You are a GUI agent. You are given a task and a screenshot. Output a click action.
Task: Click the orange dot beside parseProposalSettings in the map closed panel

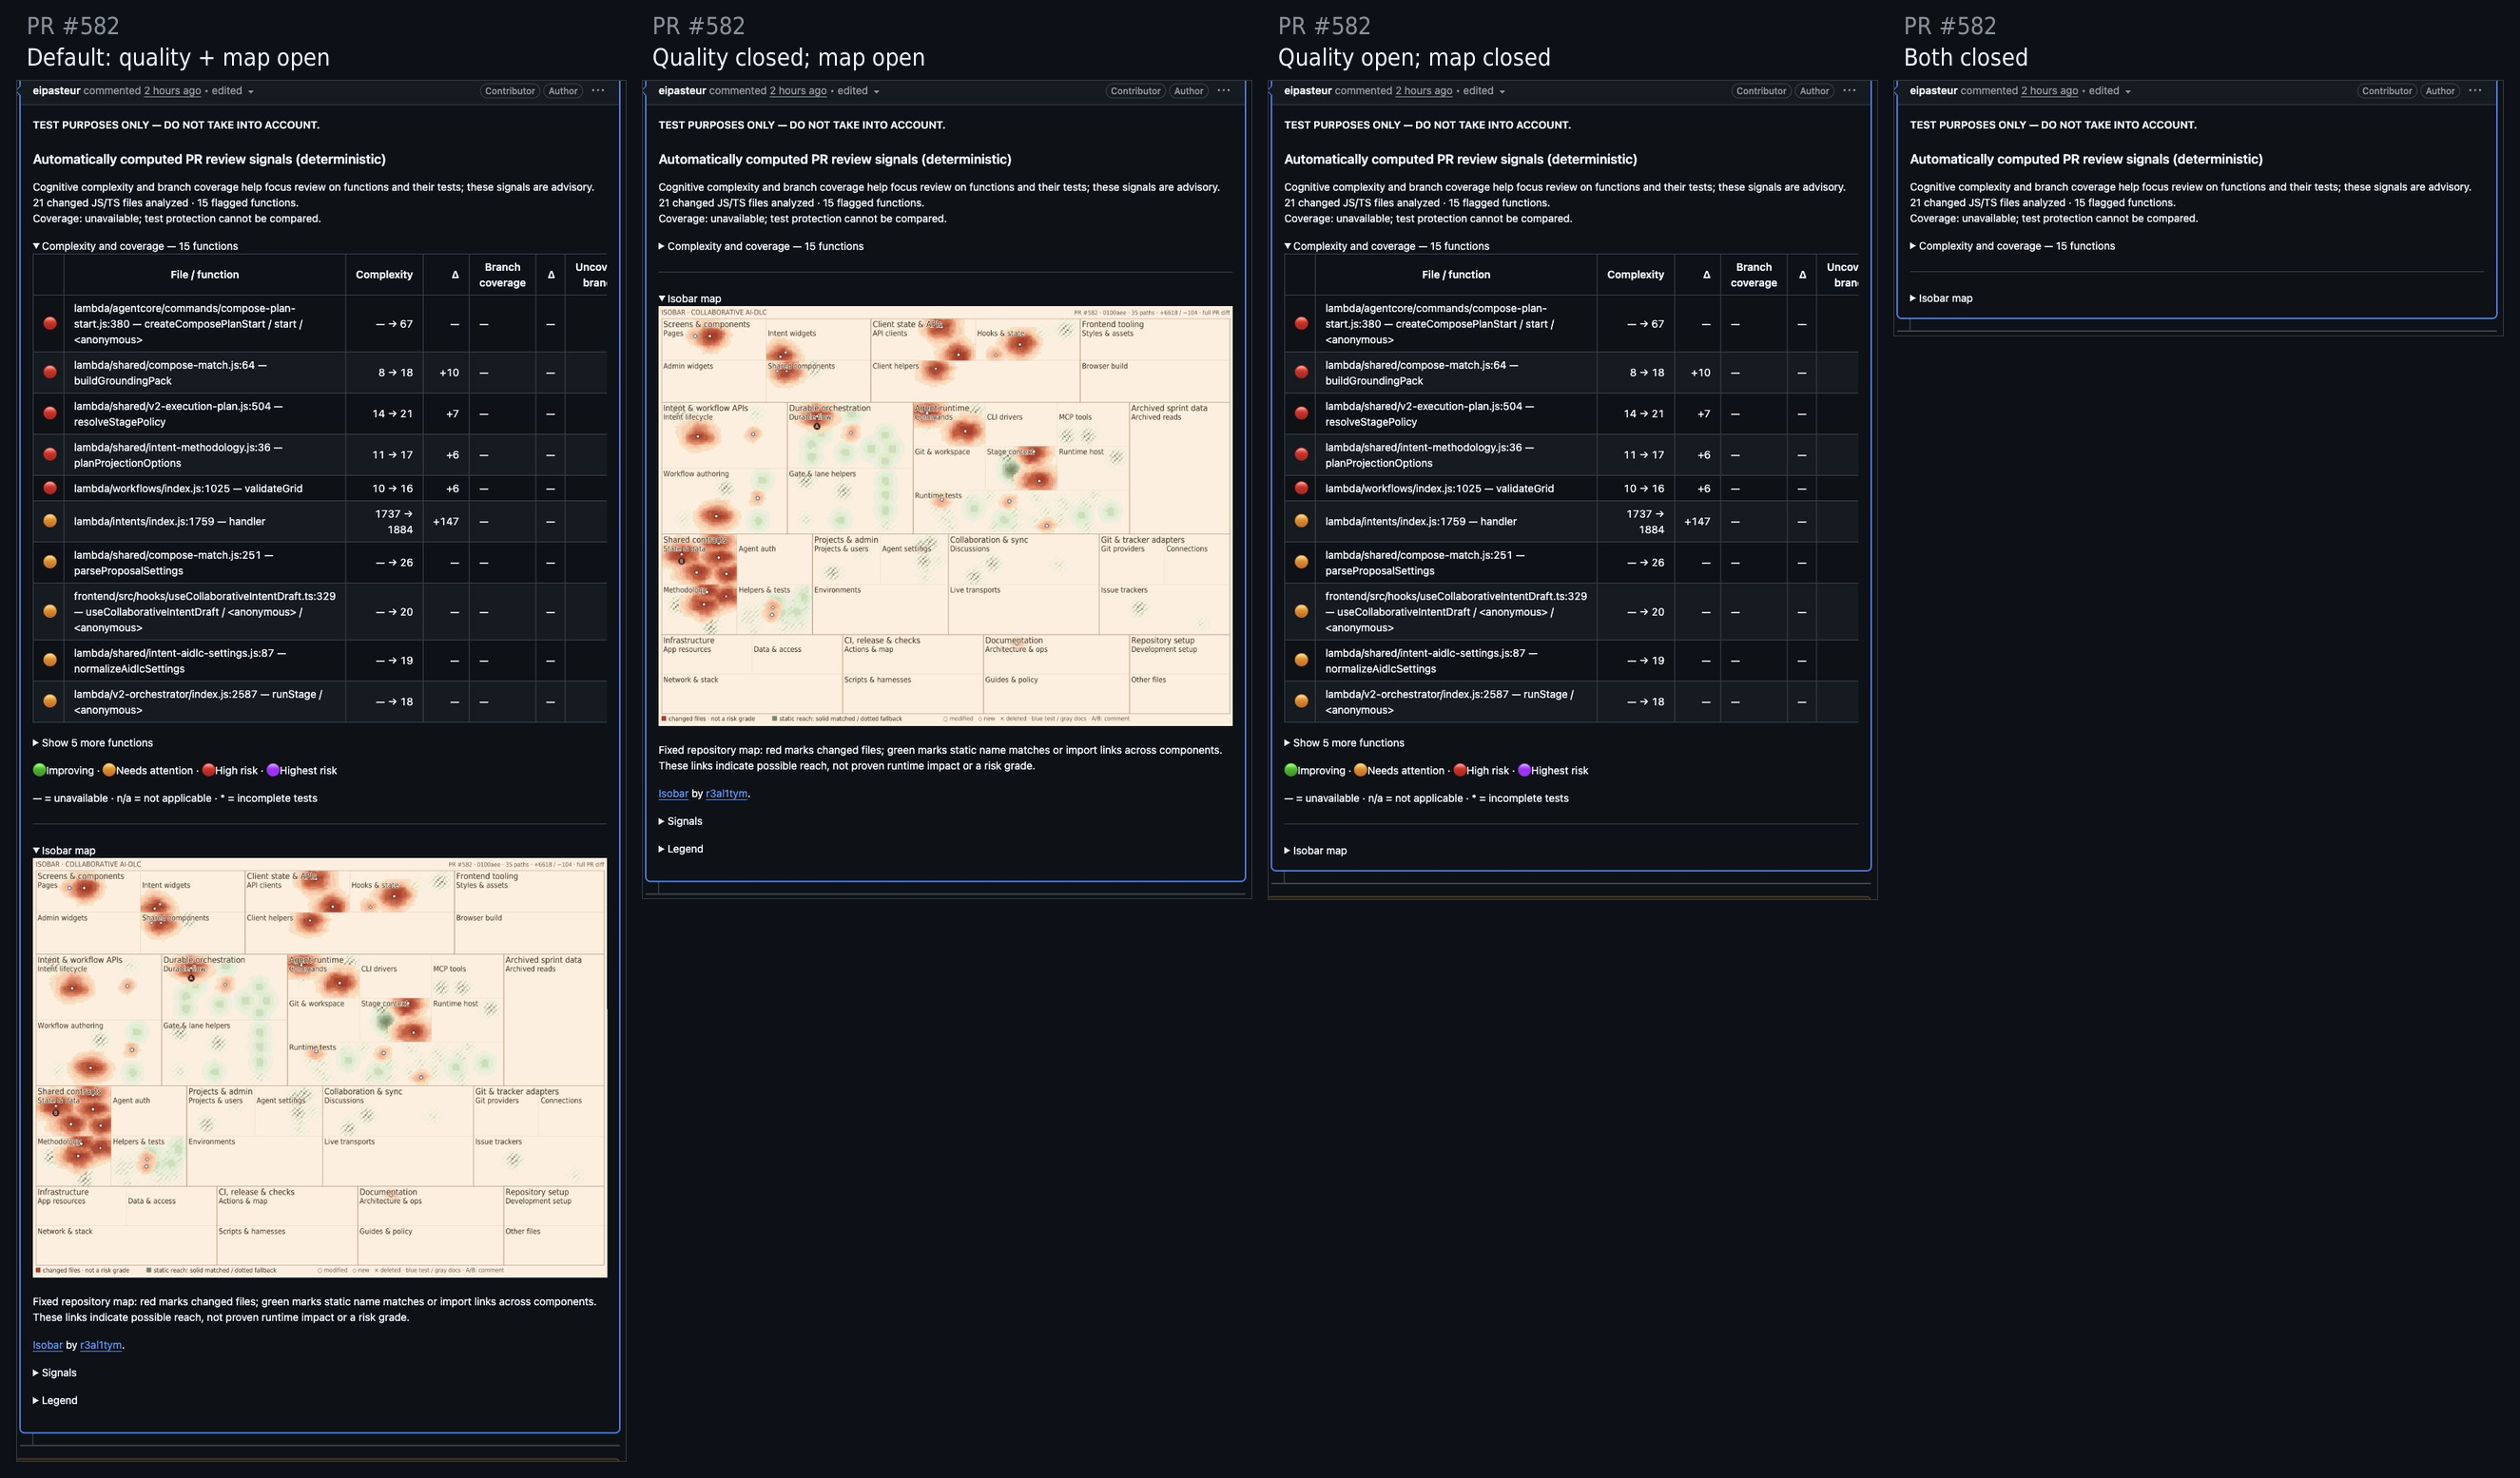(x=1301, y=563)
